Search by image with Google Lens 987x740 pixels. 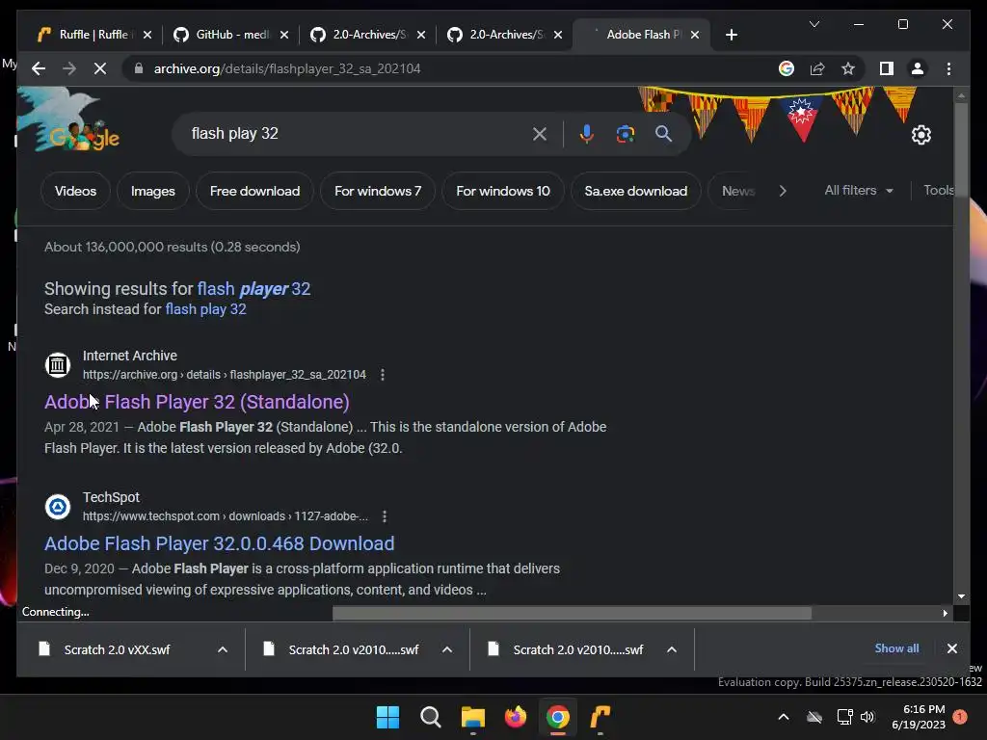(x=625, y=133)
